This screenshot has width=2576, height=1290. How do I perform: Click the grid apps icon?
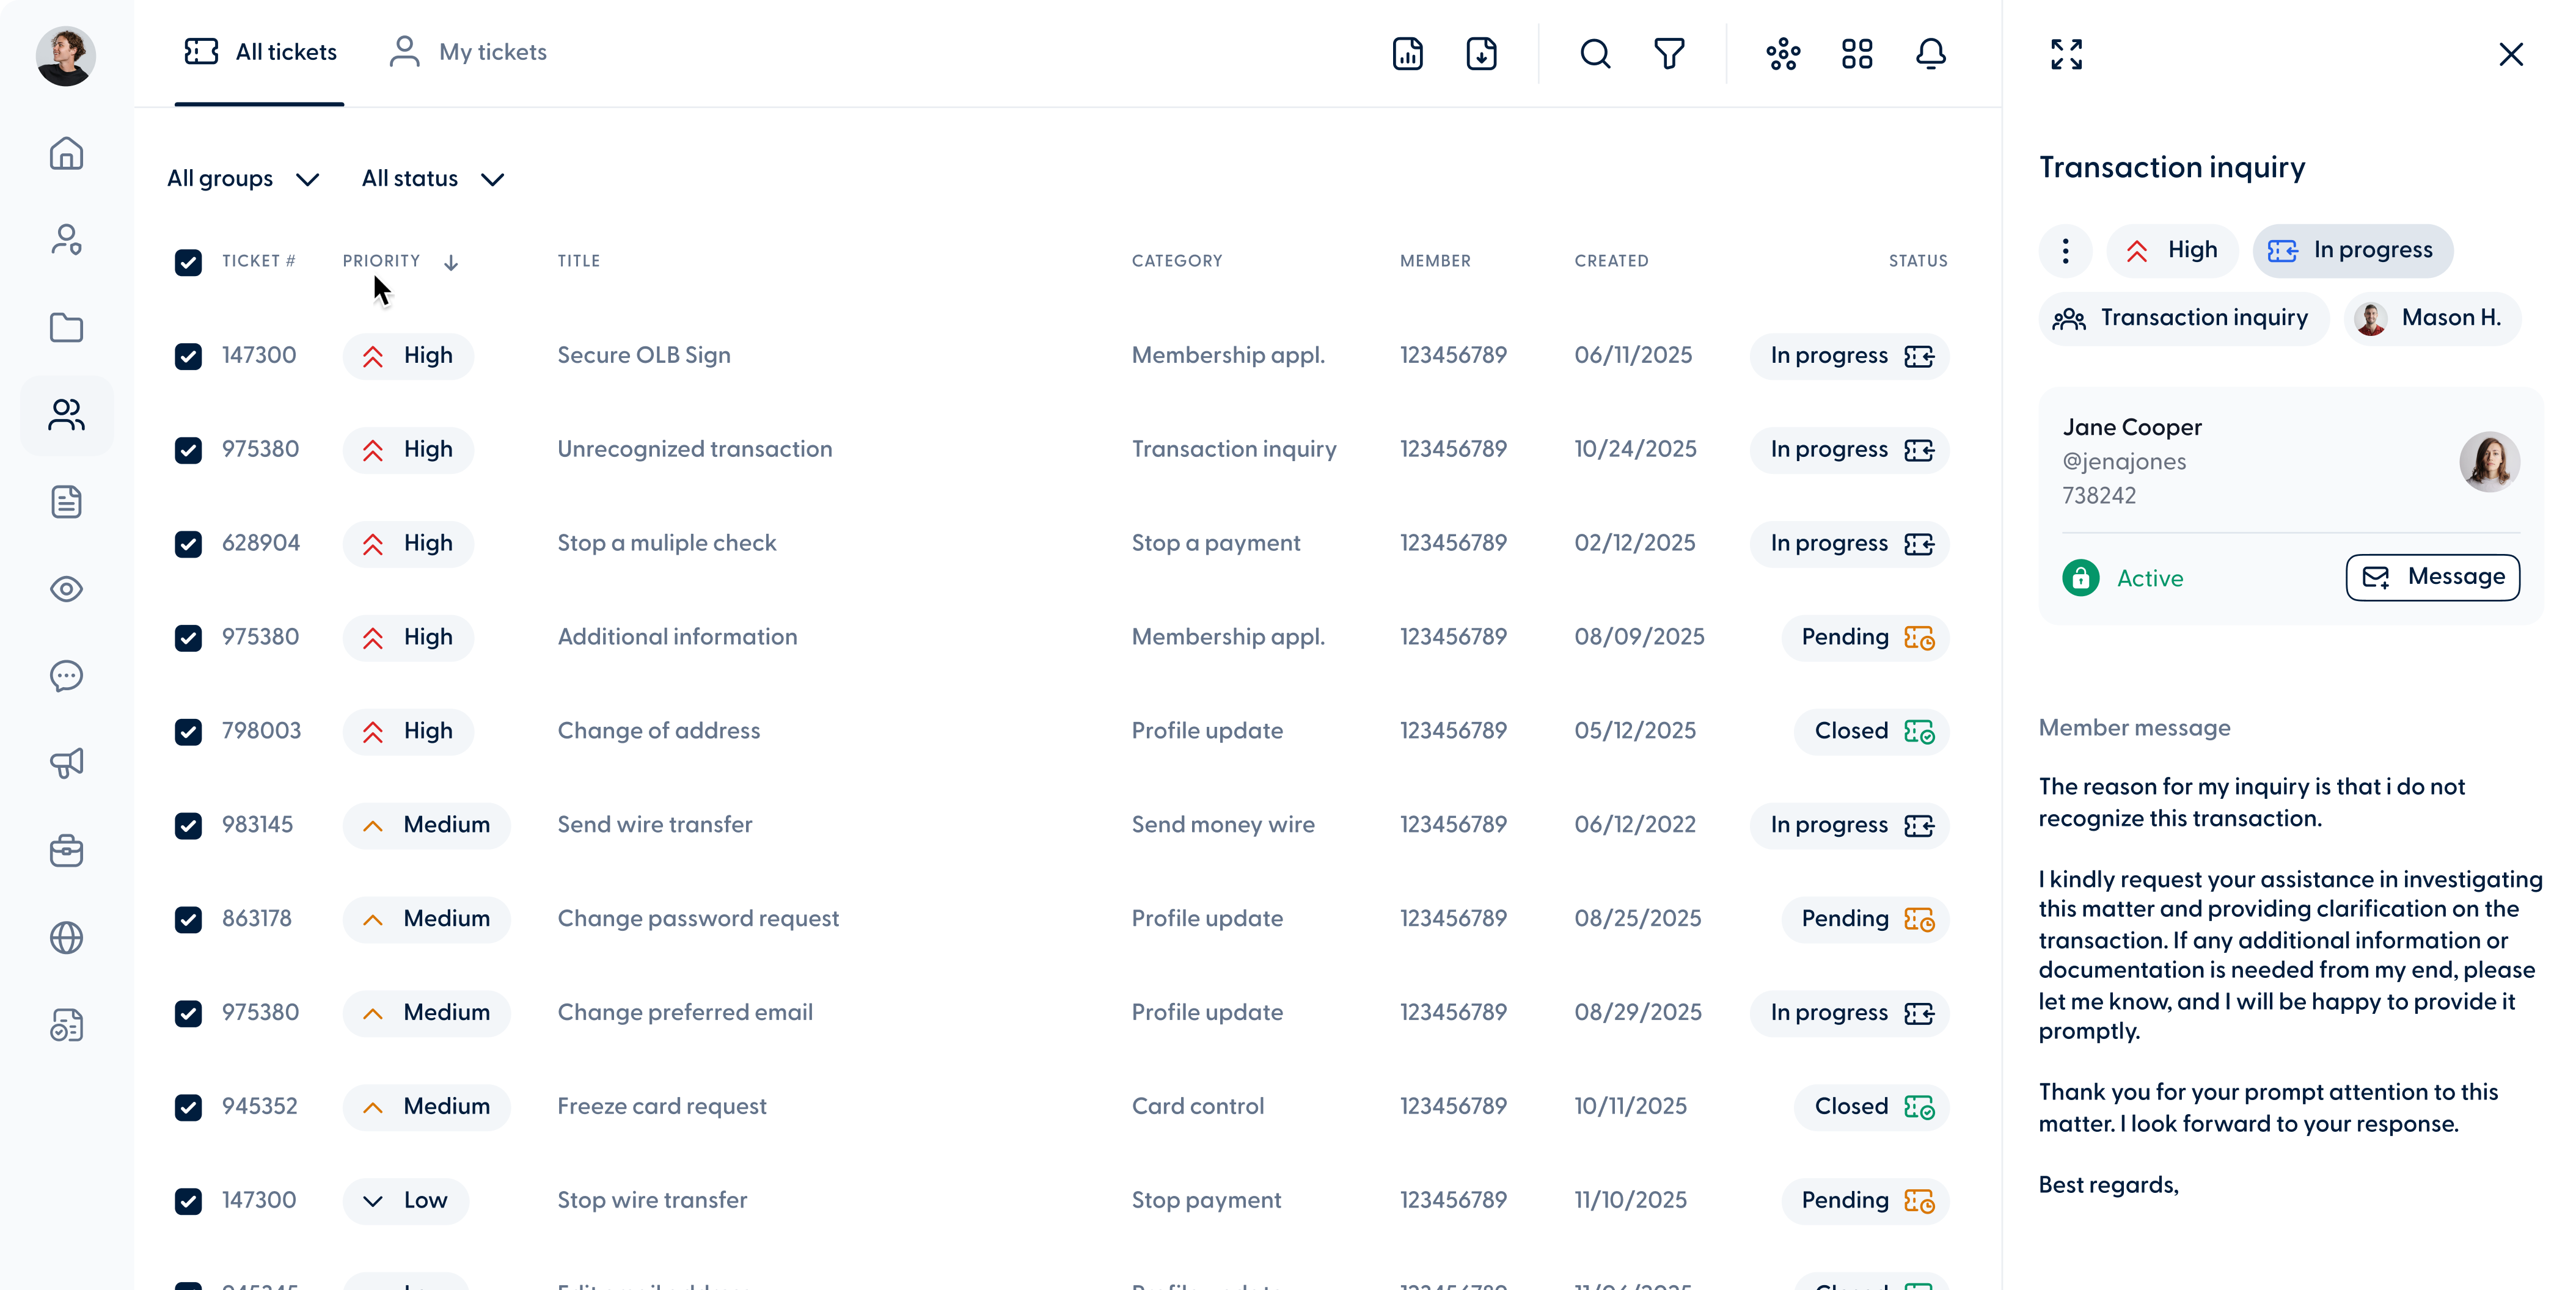point(1857,53)
